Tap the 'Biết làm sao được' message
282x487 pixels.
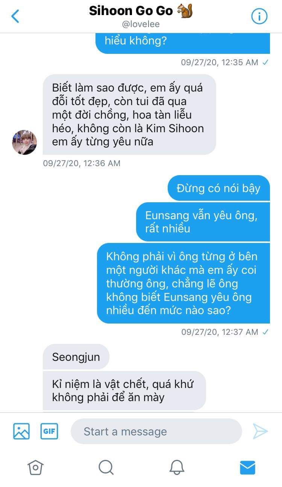[129, 114]
